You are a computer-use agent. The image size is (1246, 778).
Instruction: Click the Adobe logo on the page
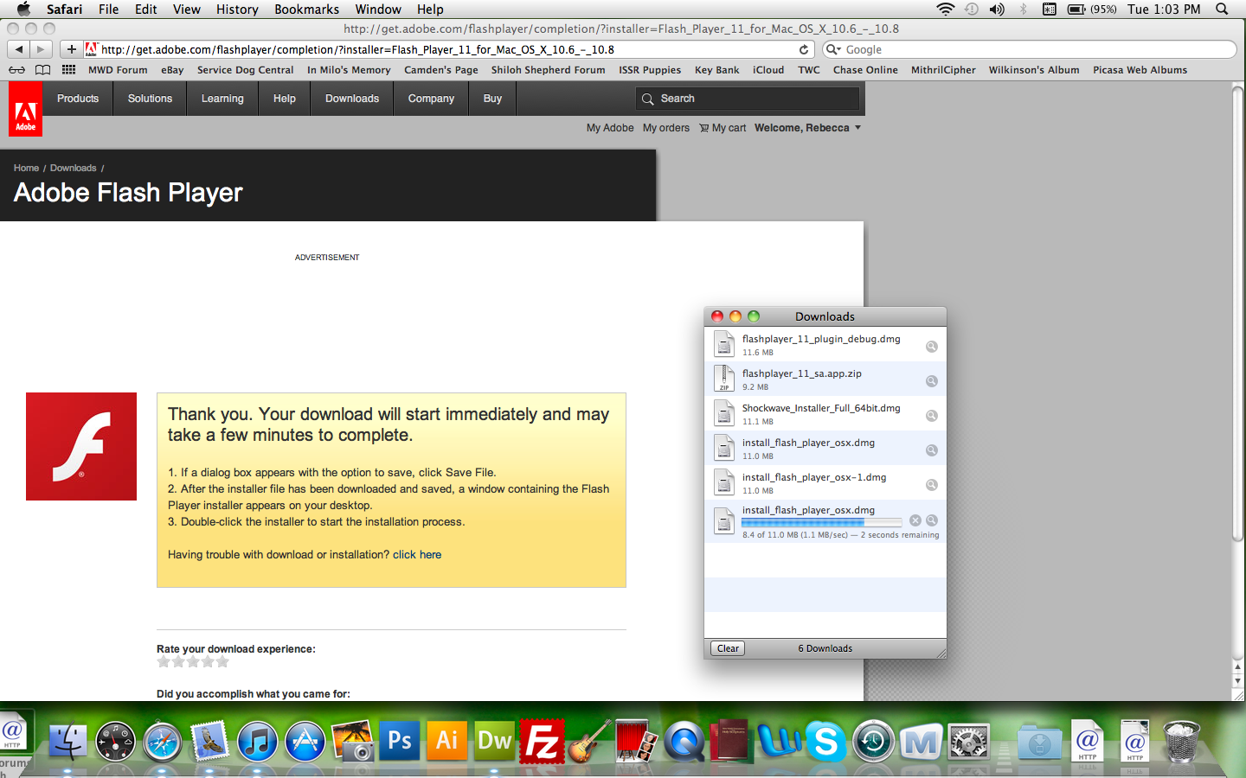pos(25,109)
